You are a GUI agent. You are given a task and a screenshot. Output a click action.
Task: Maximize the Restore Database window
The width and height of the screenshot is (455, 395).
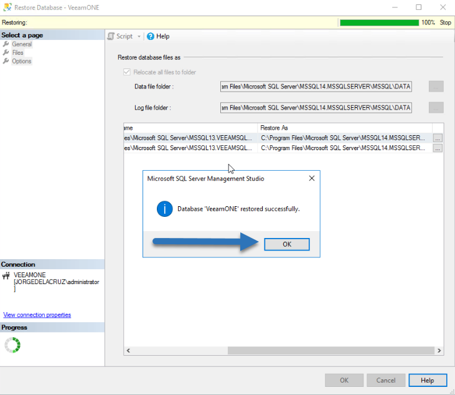click(x=418, y=7)
